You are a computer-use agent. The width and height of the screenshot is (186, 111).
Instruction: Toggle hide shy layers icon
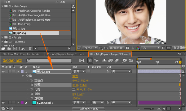tap(104, 60)
